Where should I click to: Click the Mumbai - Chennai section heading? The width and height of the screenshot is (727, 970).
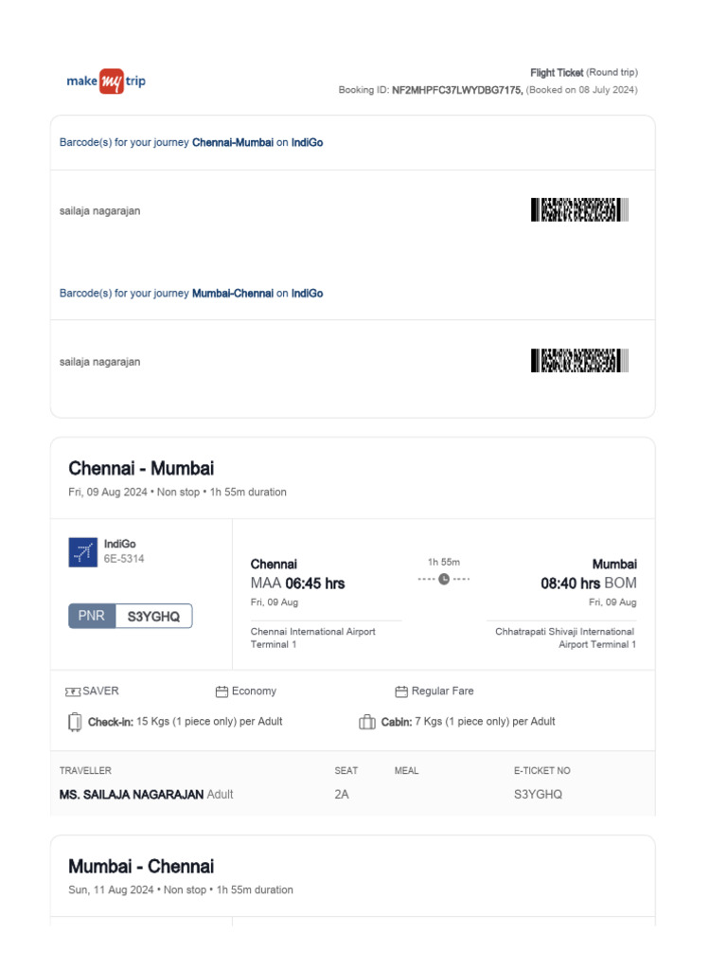click(141, 866)
